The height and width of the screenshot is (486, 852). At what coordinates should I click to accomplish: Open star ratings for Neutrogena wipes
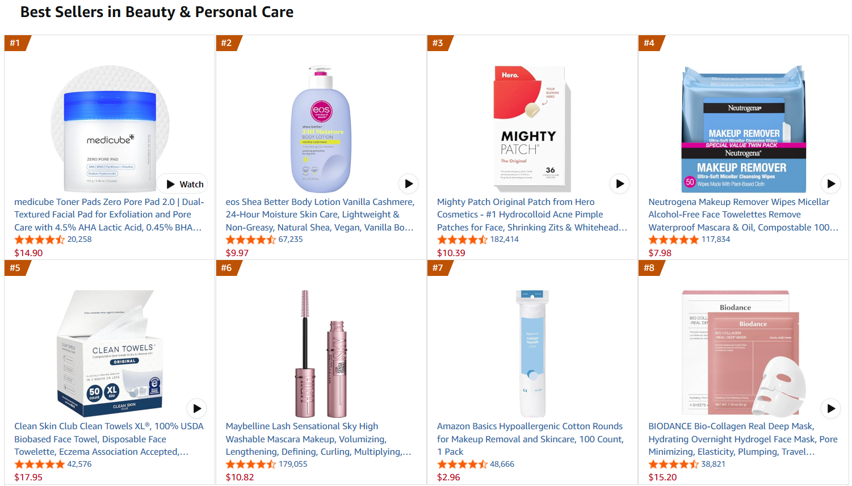[x=673, y=240]
